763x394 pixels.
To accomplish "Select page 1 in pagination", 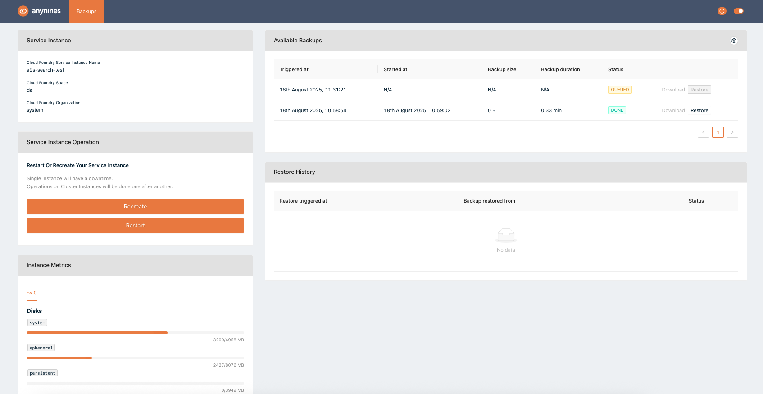I will pos(718,132).
